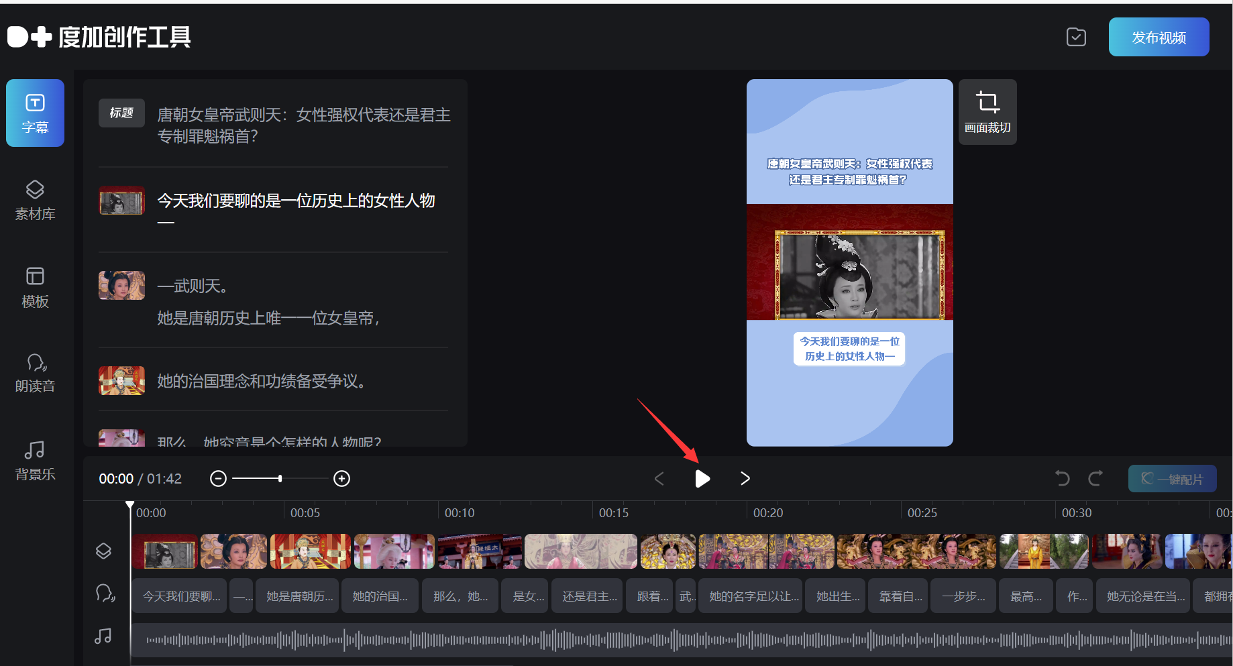Screen dimensions: 1233x666
Task: Open the 朗读音 narration voice tab
Action: tap(35, 373)
